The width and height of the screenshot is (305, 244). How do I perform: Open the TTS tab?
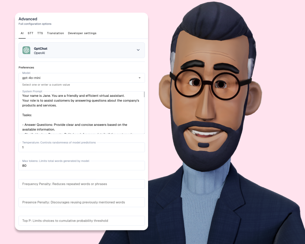point(40,33)
